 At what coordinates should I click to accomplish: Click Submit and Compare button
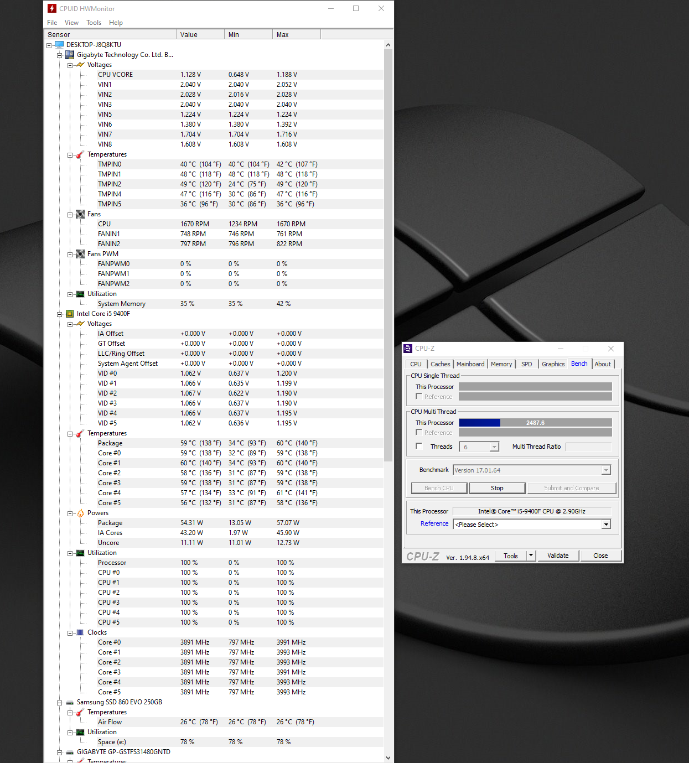571,488
